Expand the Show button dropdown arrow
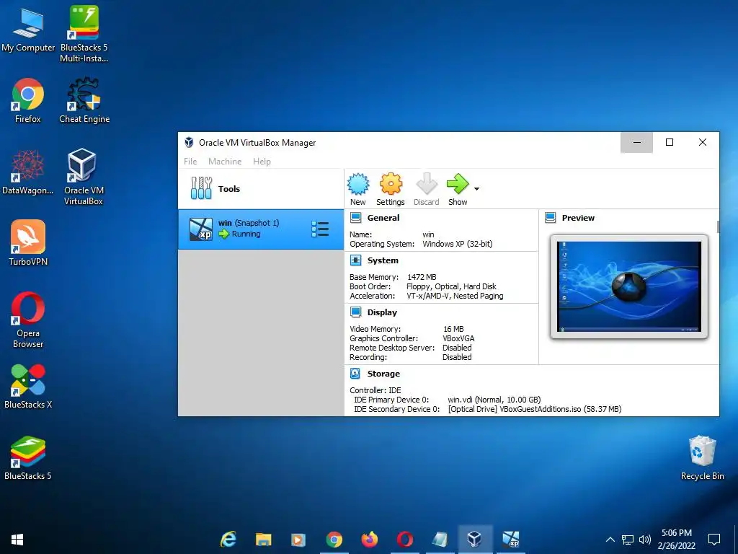The image size is (738, 554). [x=477, y=189]
